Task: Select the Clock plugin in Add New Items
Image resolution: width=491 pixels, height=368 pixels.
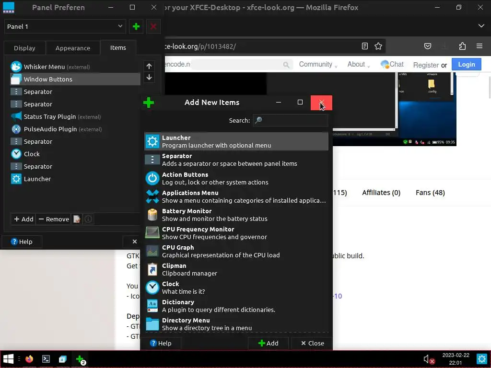Action: point(236,287)
